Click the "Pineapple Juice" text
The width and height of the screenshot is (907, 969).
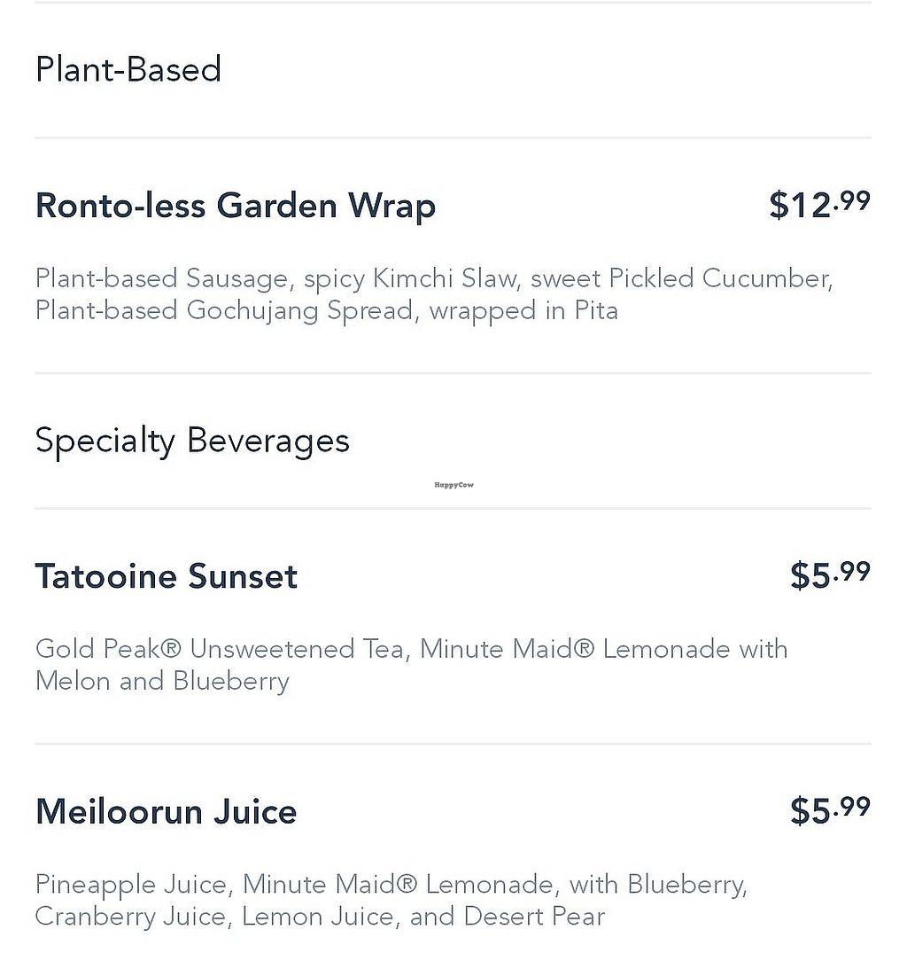[130, 885]
